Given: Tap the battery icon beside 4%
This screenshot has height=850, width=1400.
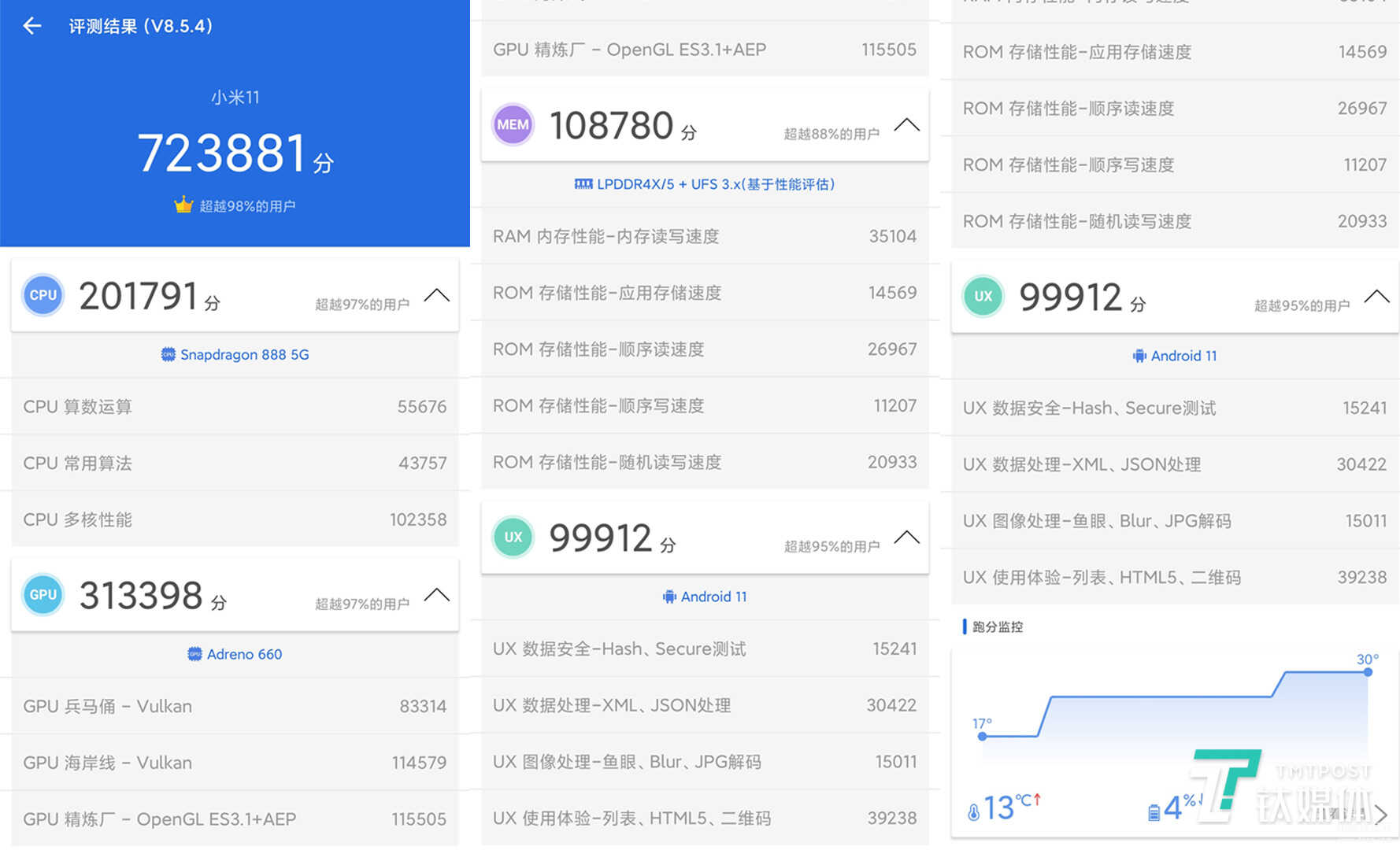Looking at the screenshot, I should click(1154, 812).
